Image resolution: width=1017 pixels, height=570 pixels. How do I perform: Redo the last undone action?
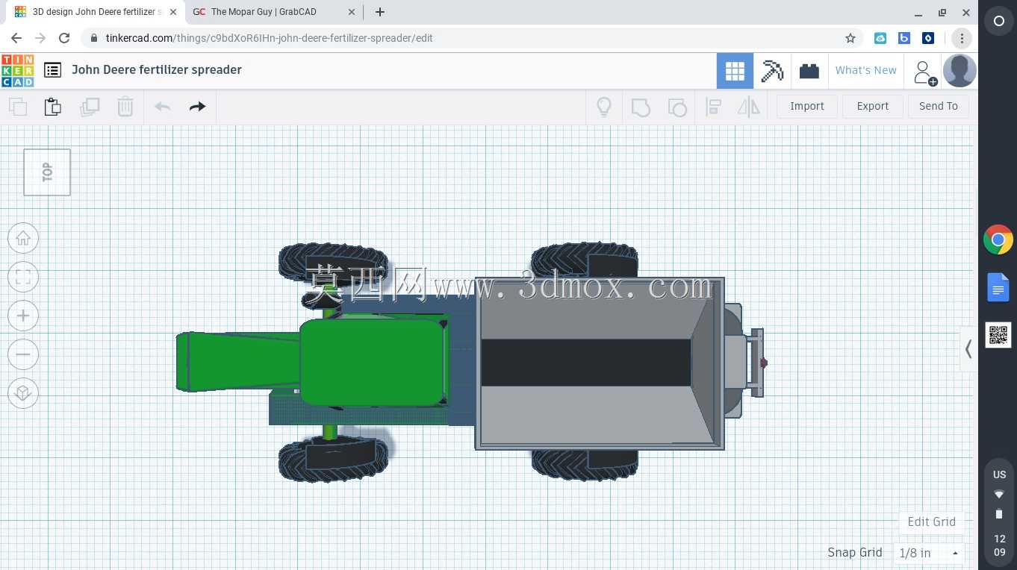click(x=197, y=107)
